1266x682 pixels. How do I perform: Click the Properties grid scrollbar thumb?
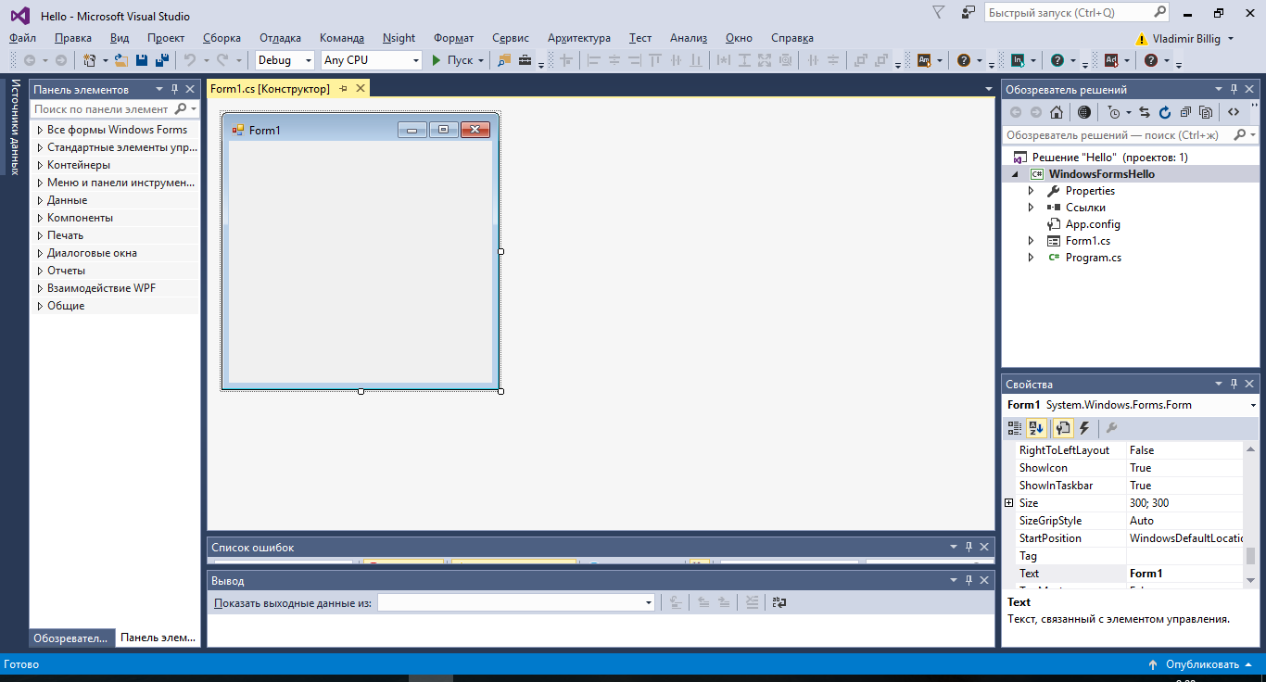click(1250, 555)
